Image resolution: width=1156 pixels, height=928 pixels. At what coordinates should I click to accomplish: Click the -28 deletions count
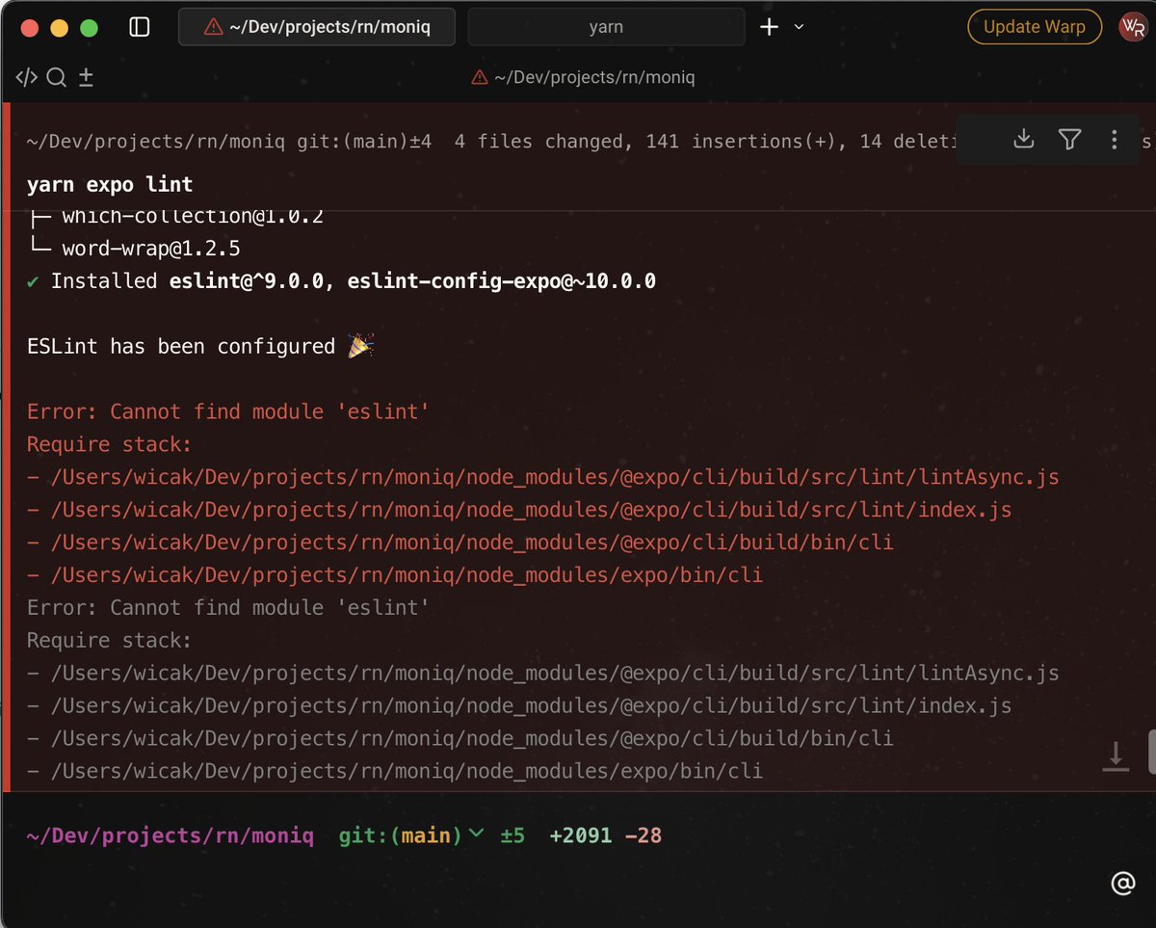click(644, 835)
